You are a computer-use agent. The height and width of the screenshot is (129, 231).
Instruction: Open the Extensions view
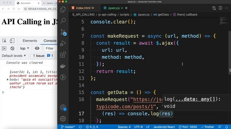[63, 54]
